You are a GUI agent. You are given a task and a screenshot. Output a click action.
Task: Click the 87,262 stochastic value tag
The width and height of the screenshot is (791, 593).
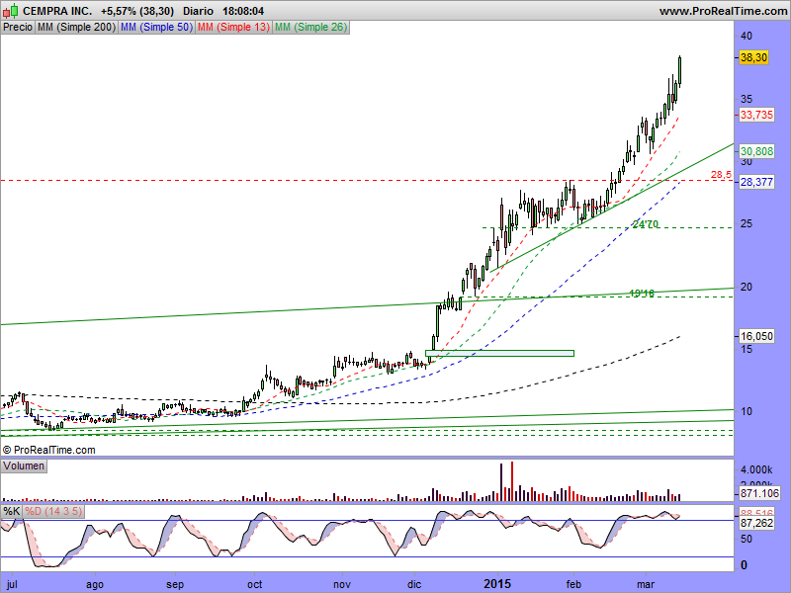point(756,524)
